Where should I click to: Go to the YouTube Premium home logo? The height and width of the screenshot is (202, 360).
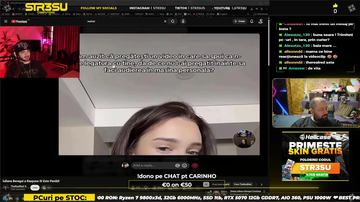point(19,21)
